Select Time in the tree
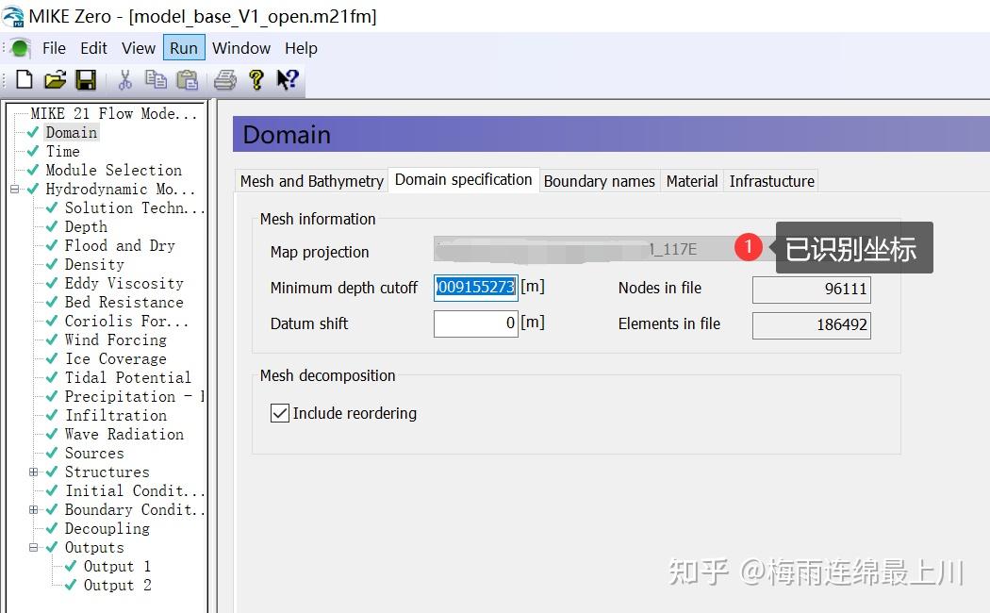990x613 pixels. [62, 152]
